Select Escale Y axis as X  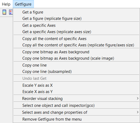(x=76, y=85)
